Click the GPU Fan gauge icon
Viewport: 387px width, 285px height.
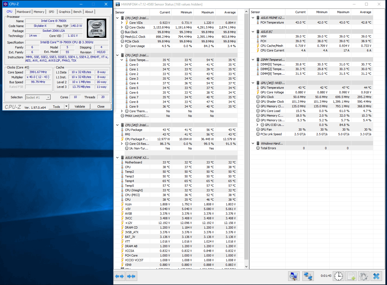(x=258, y=129)
